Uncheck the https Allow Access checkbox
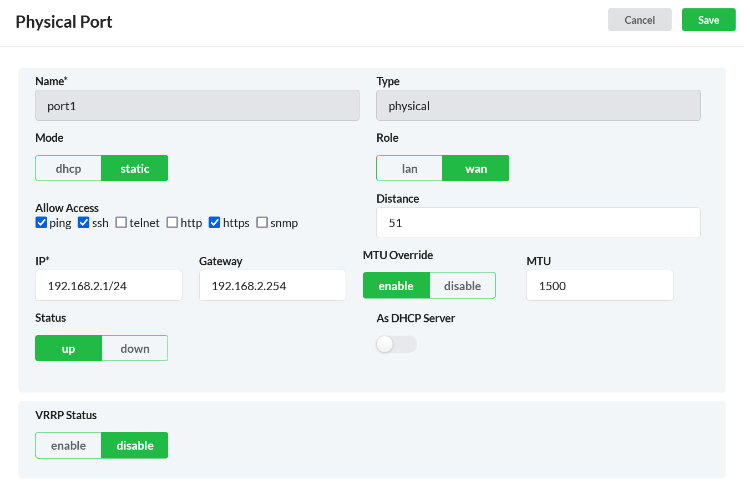744x489 pixels. pos(215,223)
